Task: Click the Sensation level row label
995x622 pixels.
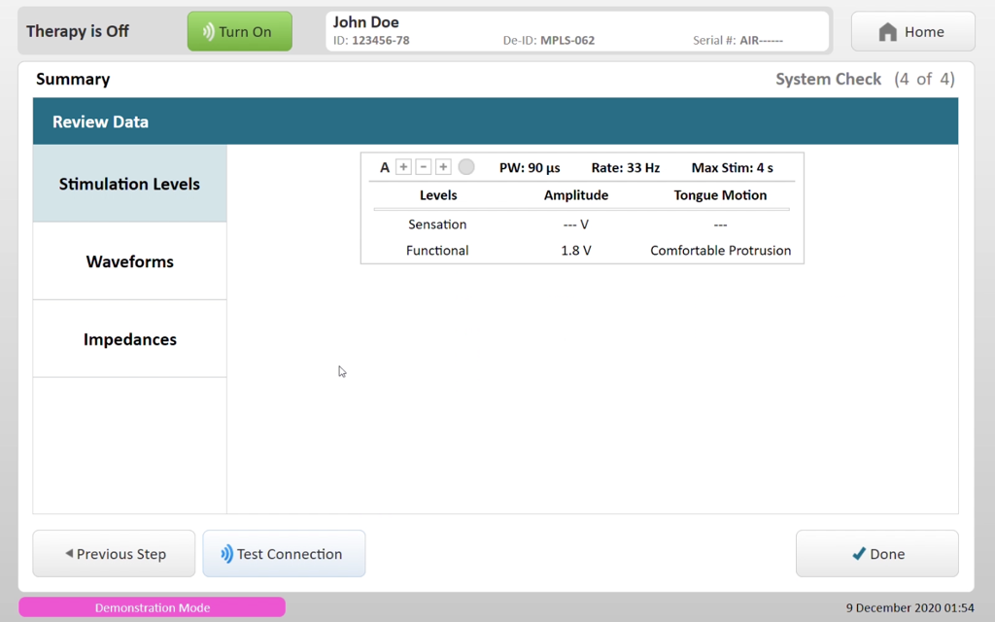Action: [x=437, y=225]
